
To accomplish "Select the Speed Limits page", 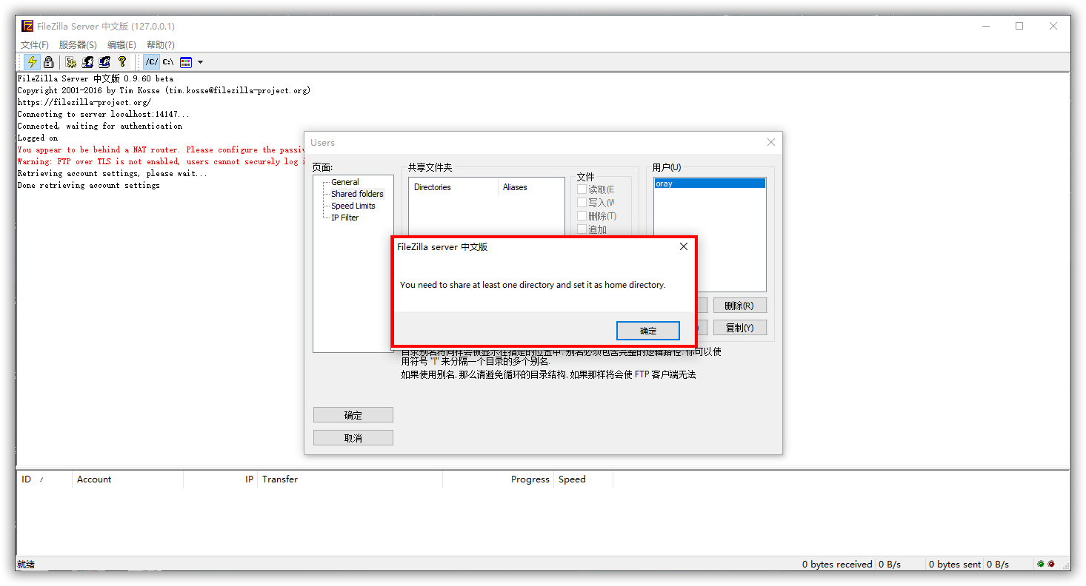I will click(x=353, y=206).
